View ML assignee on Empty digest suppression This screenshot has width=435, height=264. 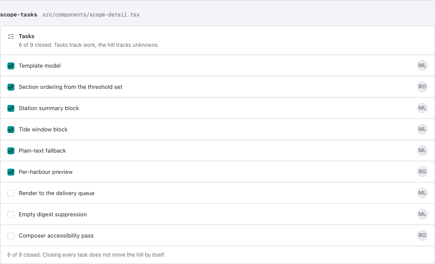pyautogui.click(x=422, y=214)
